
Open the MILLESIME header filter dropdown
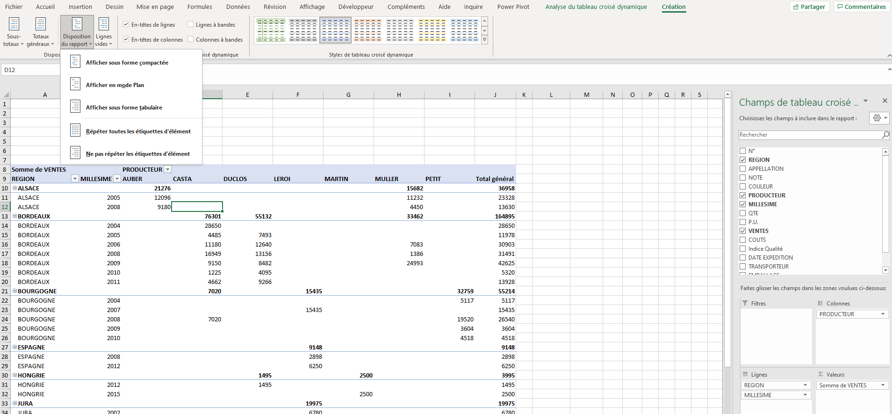point(117,179)
